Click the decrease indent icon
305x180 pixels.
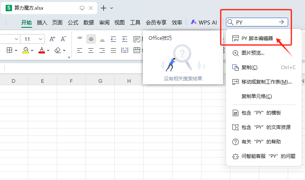pos(114,39)
